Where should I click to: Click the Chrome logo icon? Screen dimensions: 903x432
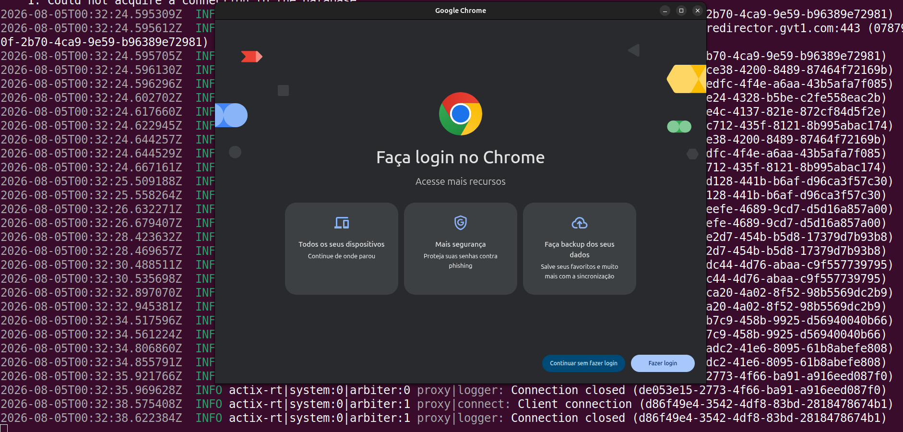461,114
